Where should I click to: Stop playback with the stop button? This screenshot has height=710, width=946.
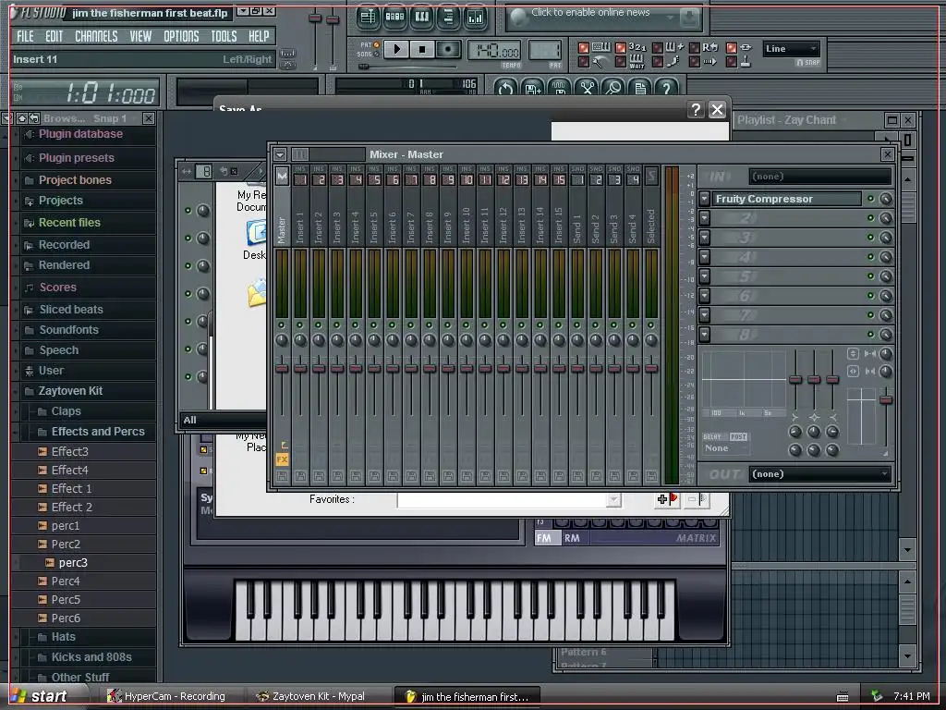[422, 49]
